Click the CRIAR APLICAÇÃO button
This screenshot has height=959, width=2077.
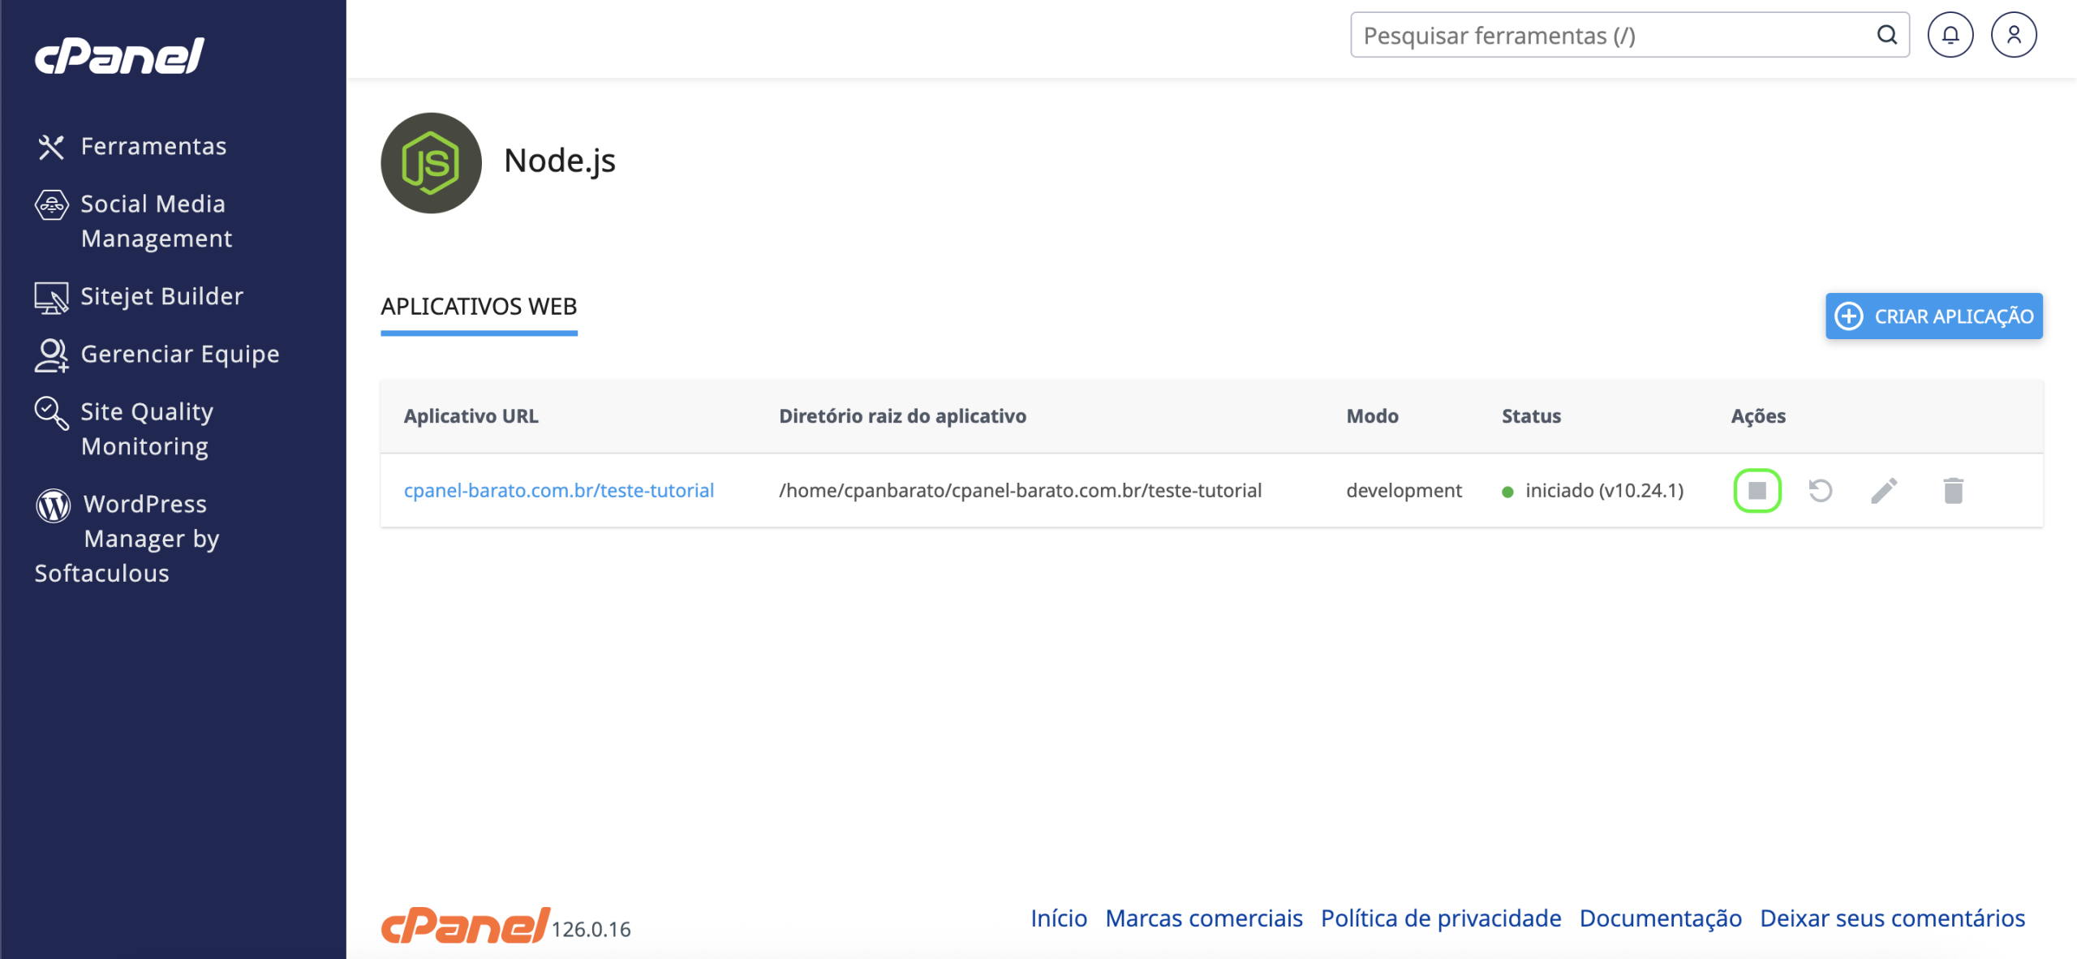click(1933, 316)
